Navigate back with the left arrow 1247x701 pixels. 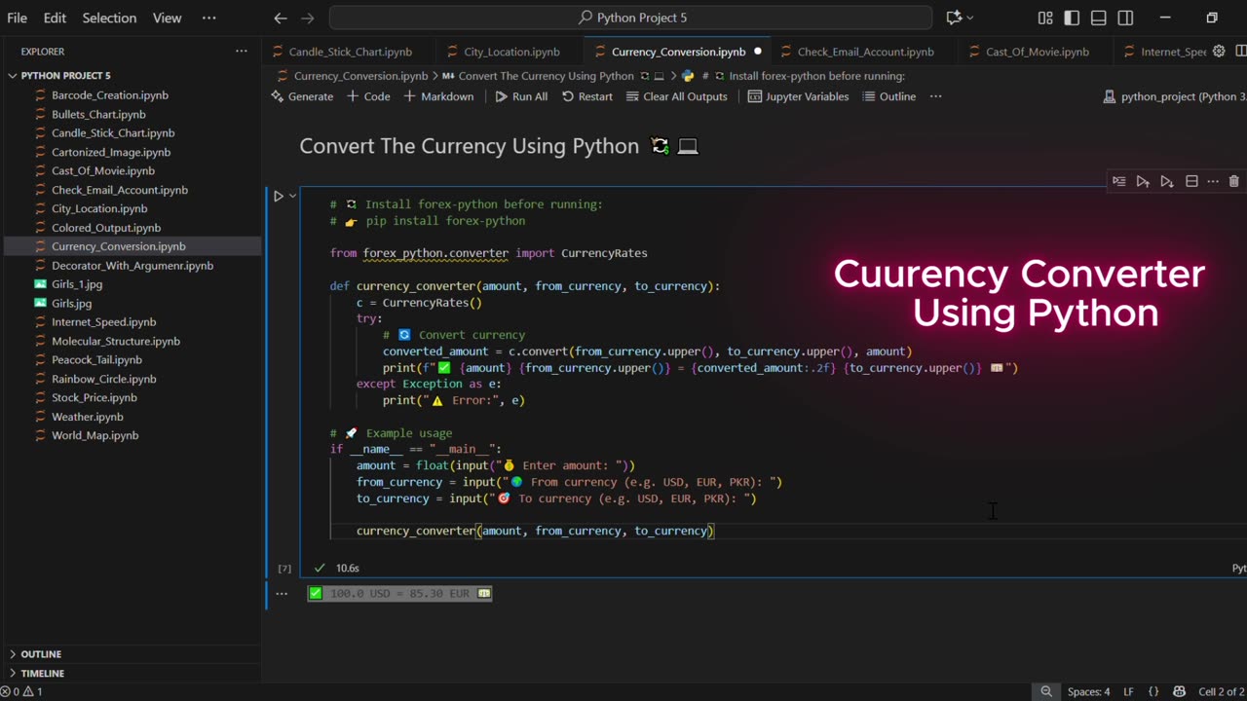pyautogui.click(x=281, y=18)
